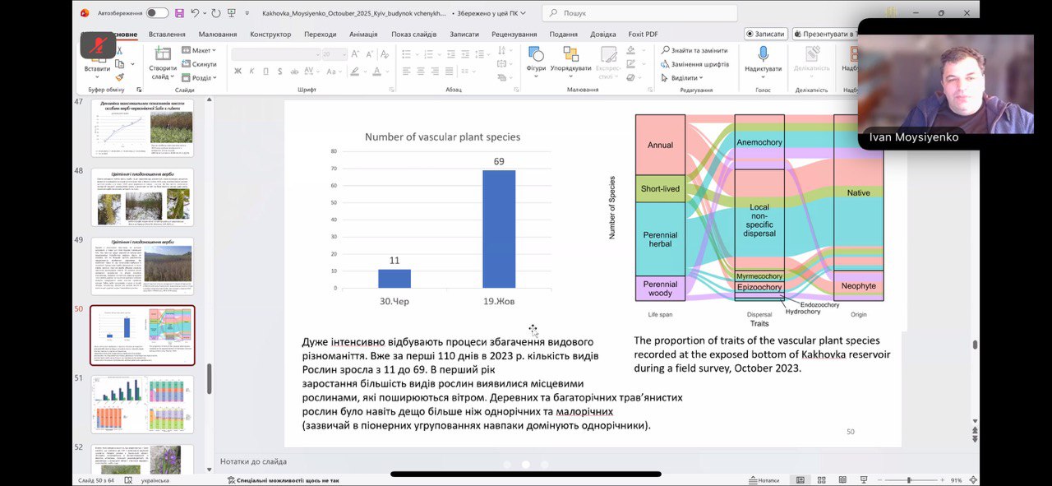Click the Записати (Record) button
The height and width of the screenshot is (486, 1052).
(x=765, y=34)
